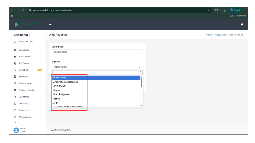Collapse the Supplier Please select dropdown
The height and width of the screenshot is (143, 255).
pyautogui.click(x=97, y=67)
